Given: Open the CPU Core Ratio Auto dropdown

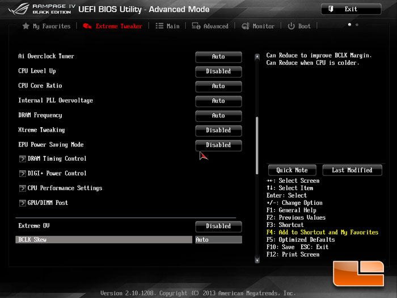Looking at the screenshot, I should tap(218, 86).
